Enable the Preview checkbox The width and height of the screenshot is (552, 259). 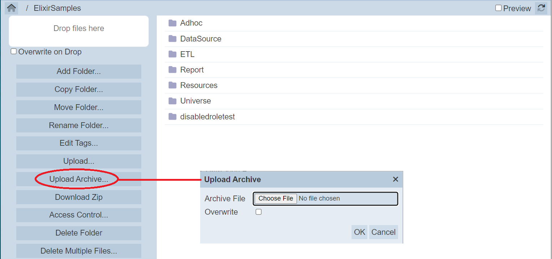(499, 8)
